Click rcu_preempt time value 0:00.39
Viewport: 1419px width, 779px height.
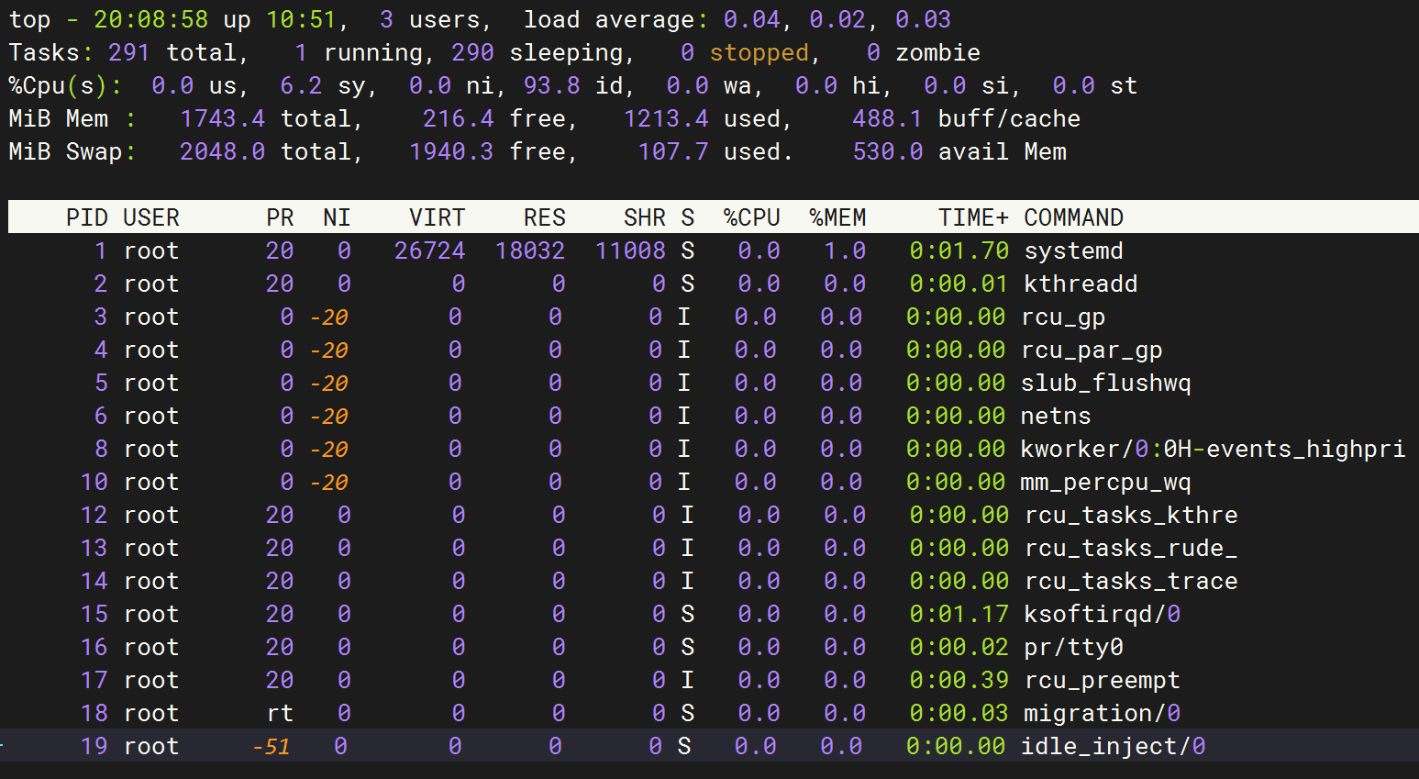959,680
